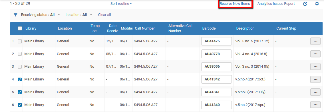This screenshot has height=112, width=324.
Task: Open row actions for barcode AU41341
Action: [315, 92]
